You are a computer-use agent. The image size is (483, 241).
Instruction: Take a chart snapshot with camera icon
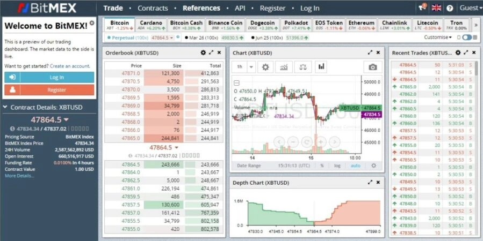[373, 67]
